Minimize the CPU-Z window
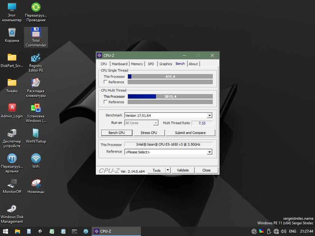This screenshot has width=315, height=236. coord(184,55)
